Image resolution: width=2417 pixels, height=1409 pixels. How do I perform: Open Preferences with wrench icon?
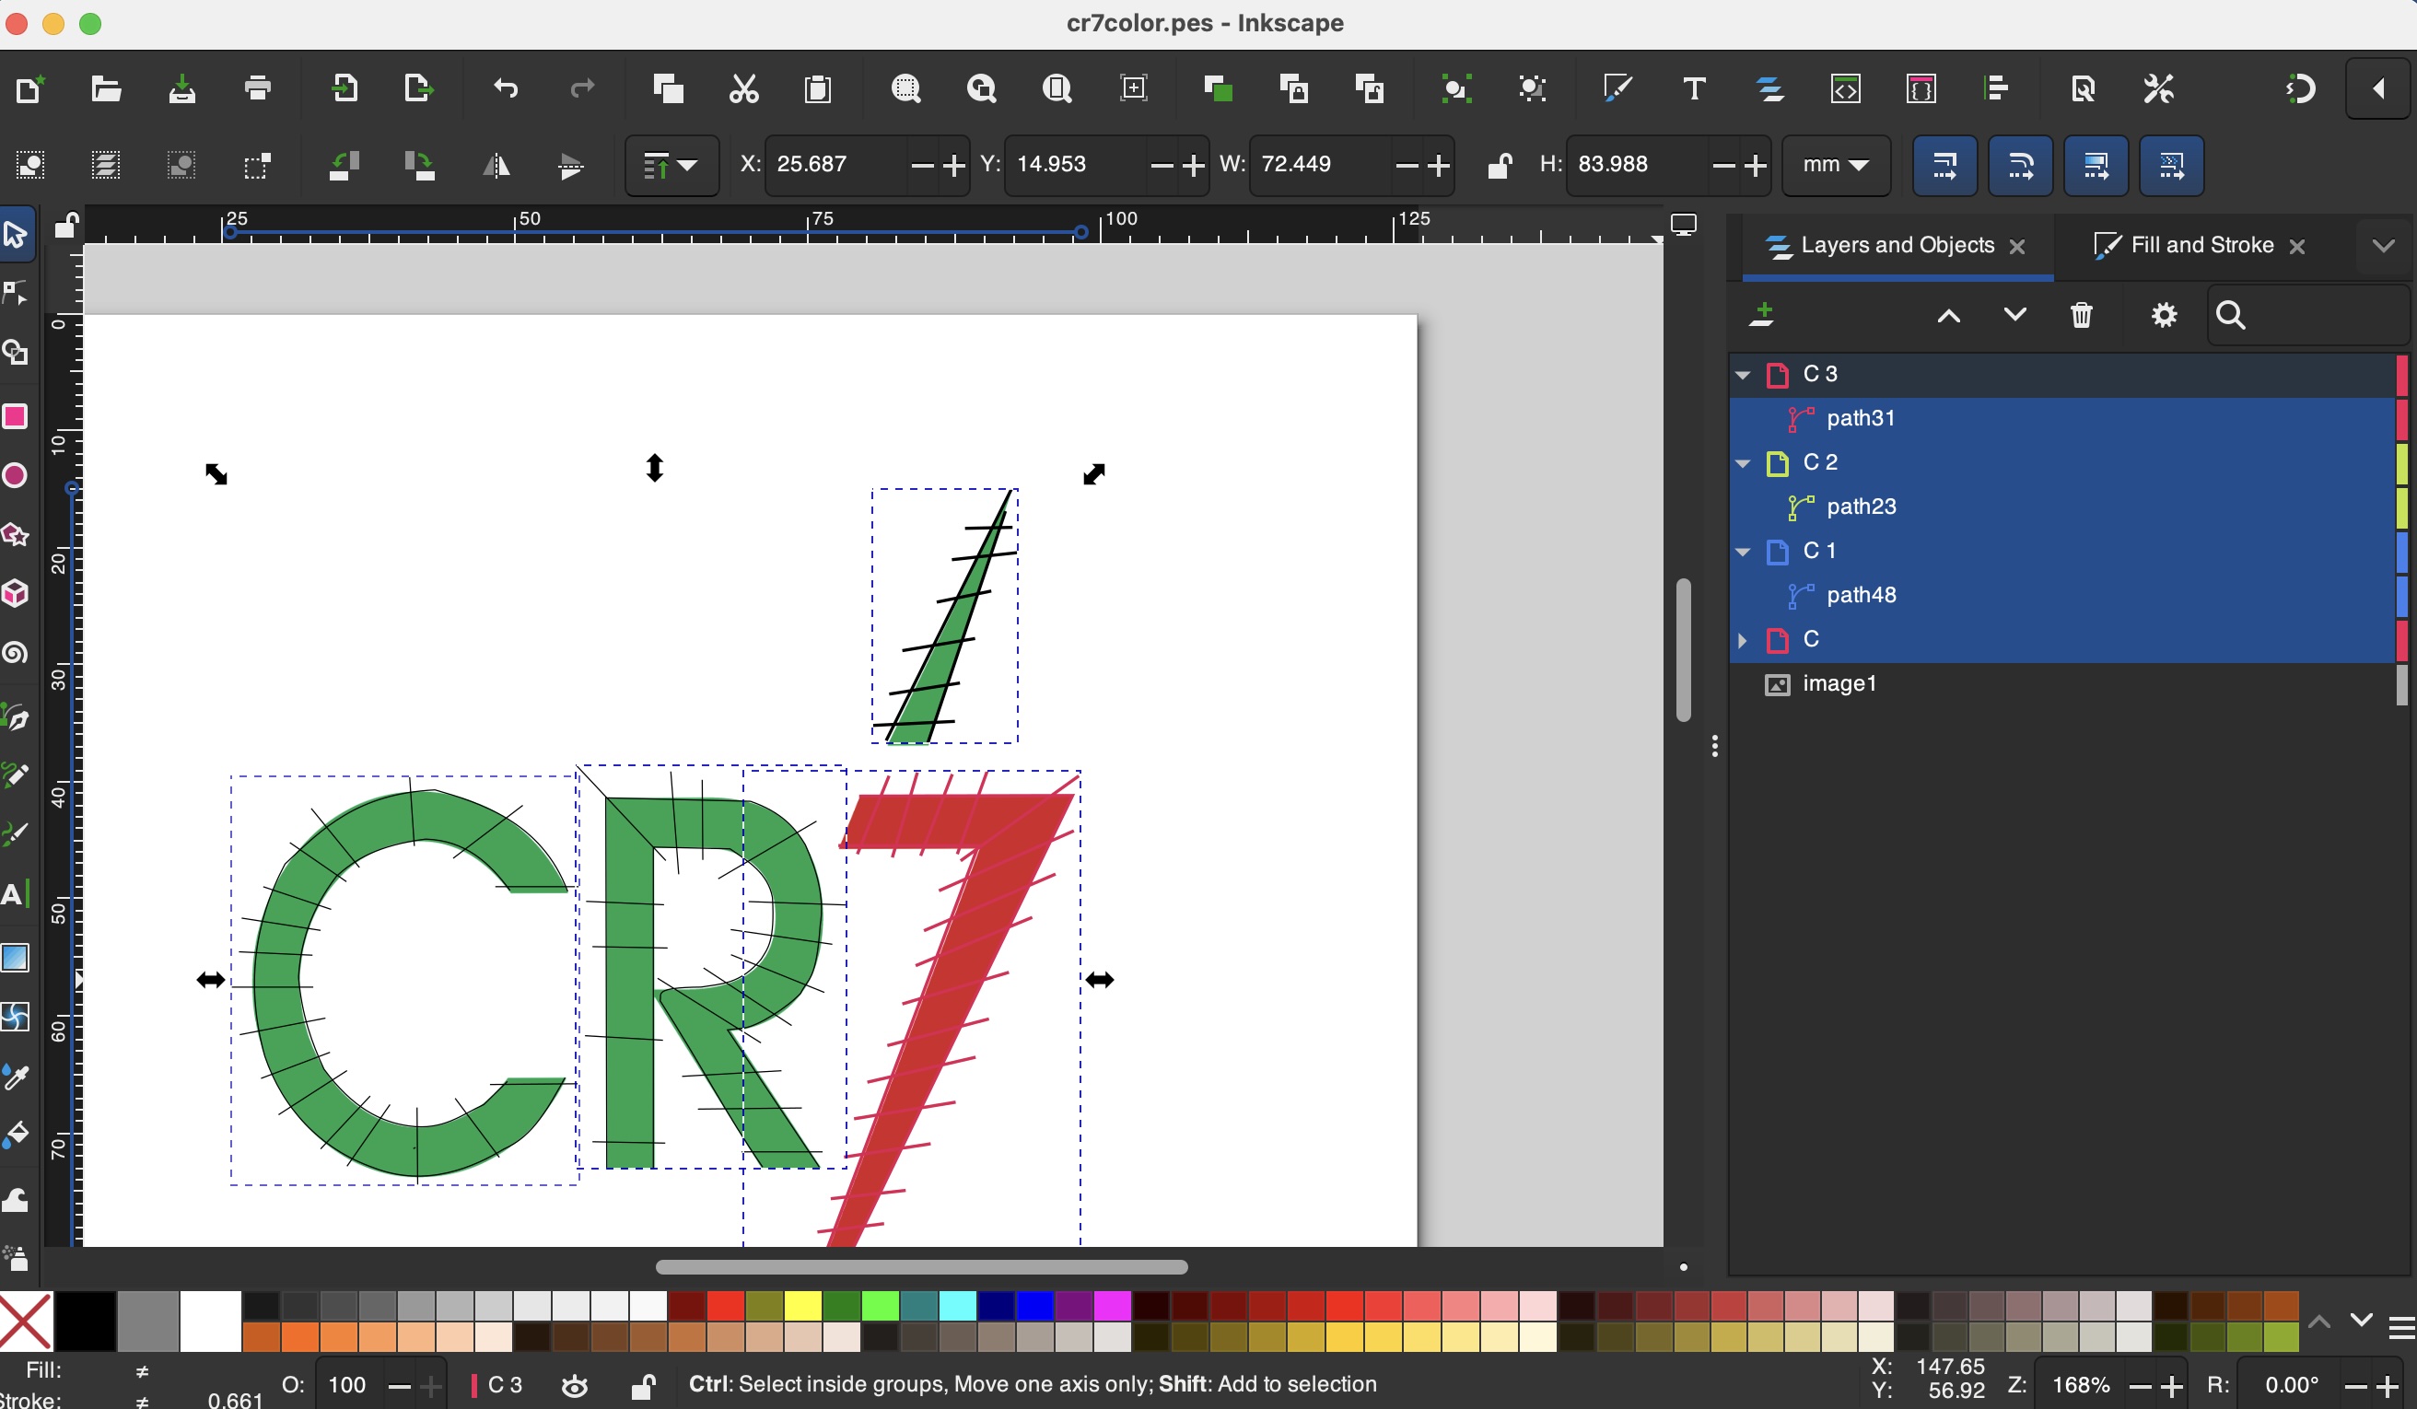(2159, 89)
